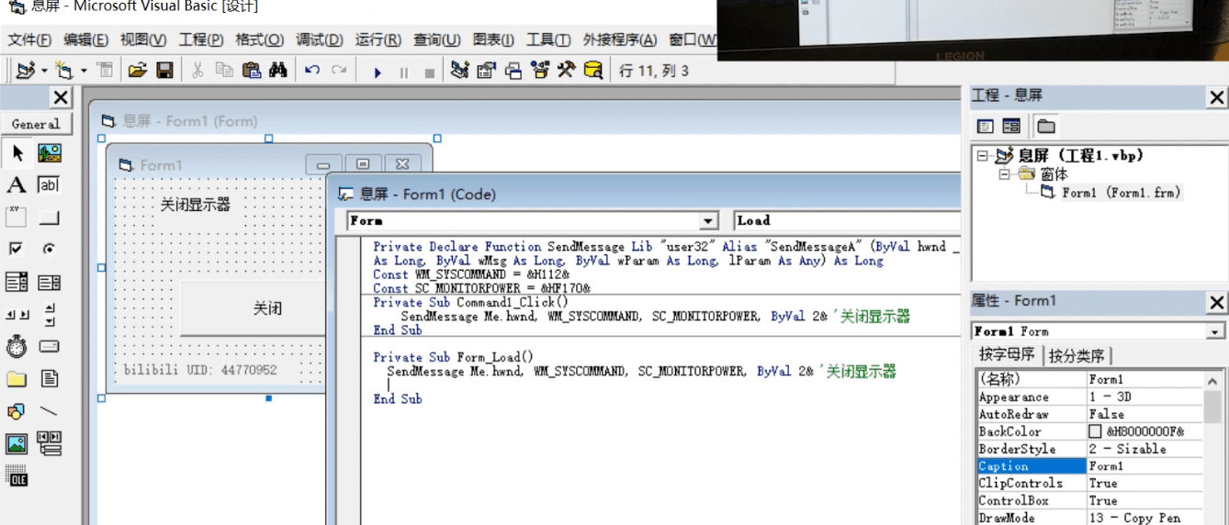Open Find with the binoculars icon

point(278,71)
